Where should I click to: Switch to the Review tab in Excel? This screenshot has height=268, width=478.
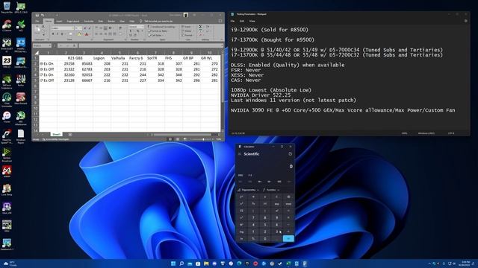(111, 22)
